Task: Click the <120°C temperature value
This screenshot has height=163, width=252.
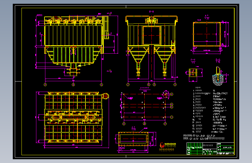Action: [216, 114]
